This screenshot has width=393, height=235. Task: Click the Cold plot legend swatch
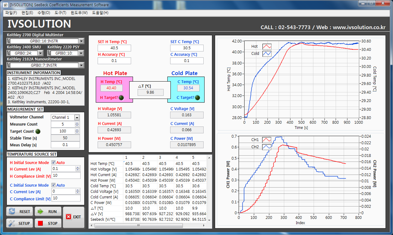click(x=267, y=54)
